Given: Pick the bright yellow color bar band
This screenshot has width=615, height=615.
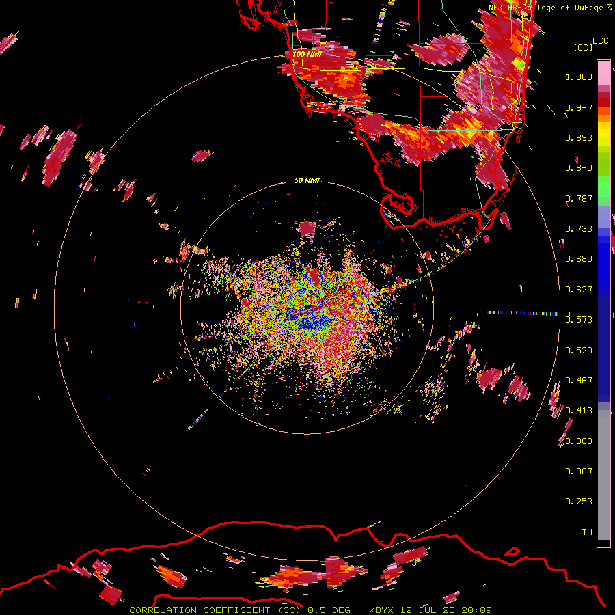Looking at the screenshot, I should pyautogui.click(x=603, y=134).
